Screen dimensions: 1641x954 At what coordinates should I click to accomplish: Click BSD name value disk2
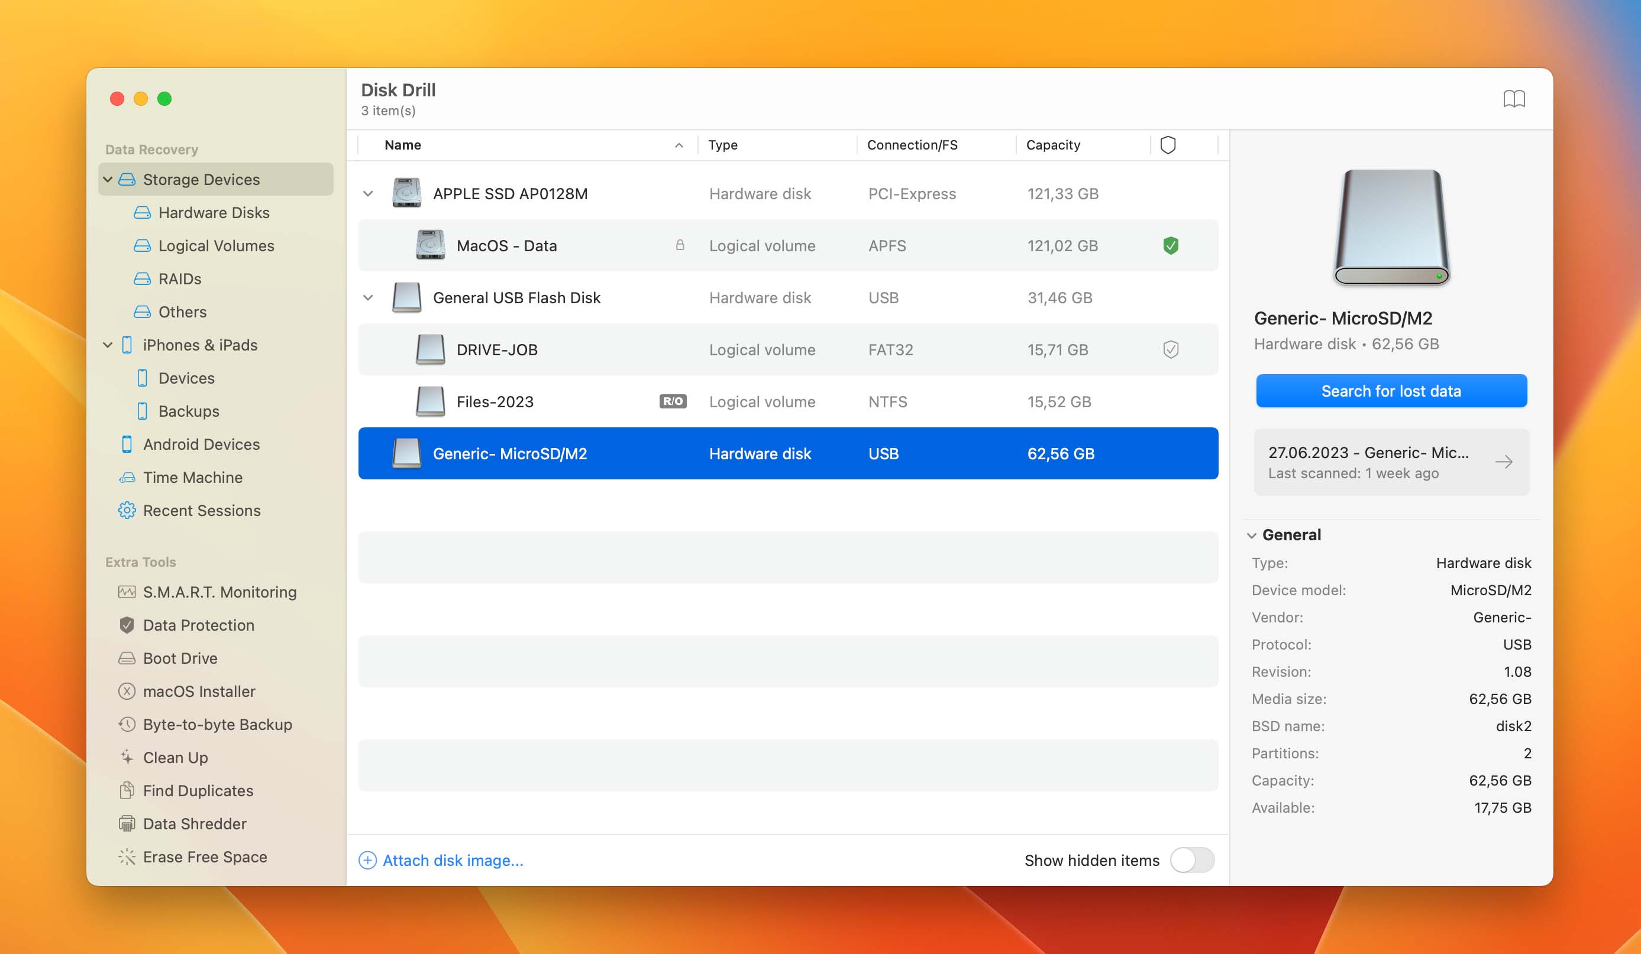click(1513, 726)
